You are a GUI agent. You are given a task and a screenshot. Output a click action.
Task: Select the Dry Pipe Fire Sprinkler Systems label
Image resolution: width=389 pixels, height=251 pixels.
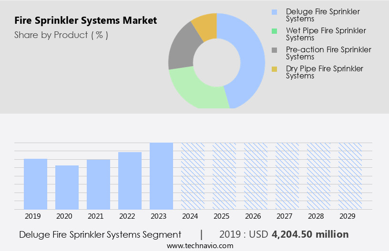324,72
